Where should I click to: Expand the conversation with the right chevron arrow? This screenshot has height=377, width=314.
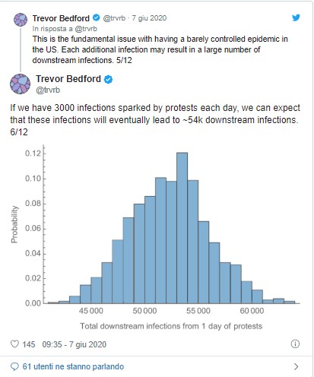pyautogui.click(x=296, y=366)
